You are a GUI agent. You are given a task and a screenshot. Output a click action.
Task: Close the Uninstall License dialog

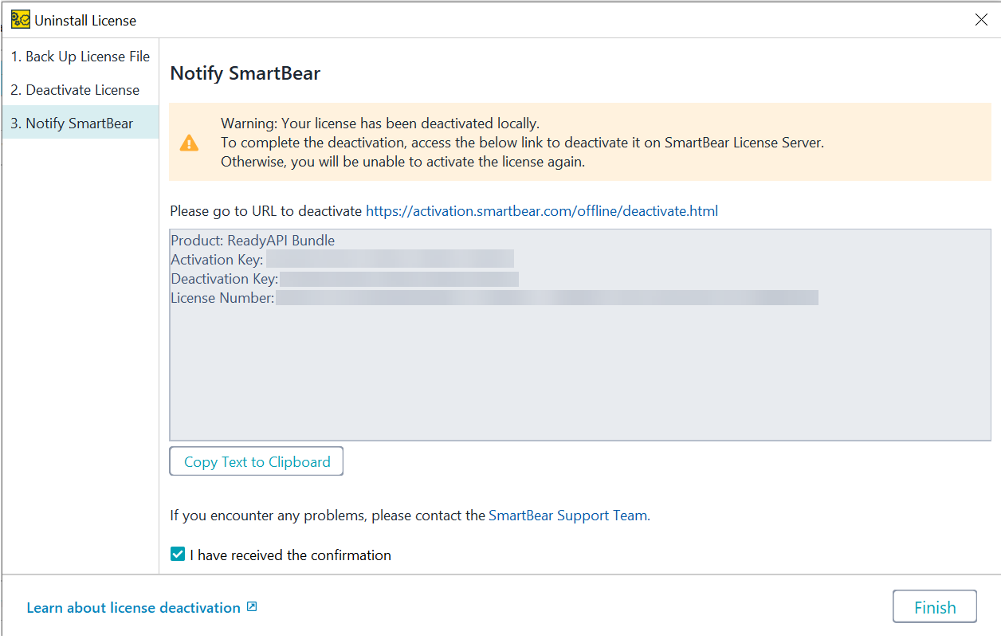click(x=981, y=19)
